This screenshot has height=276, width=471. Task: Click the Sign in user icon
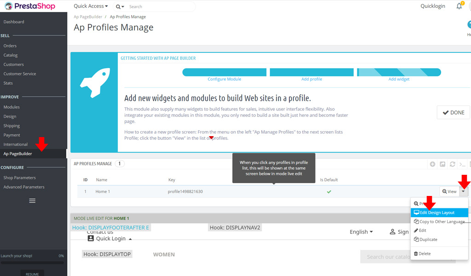click(392, 231)
